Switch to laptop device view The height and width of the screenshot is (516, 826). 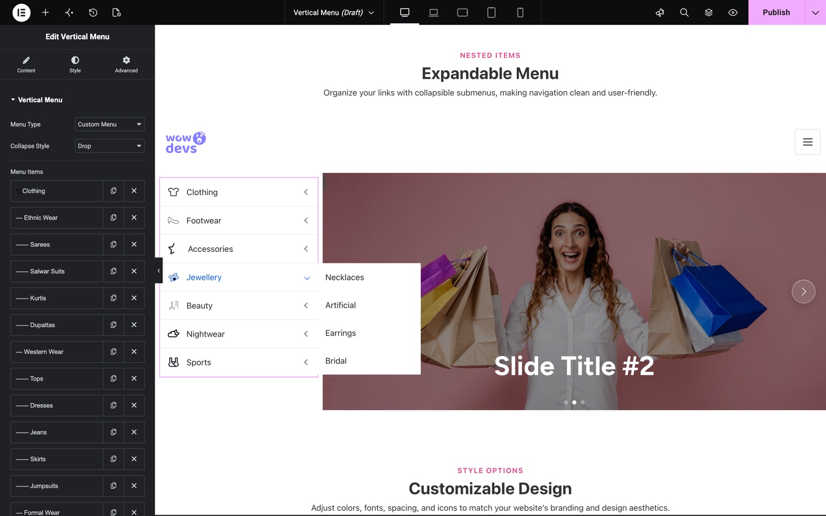tap(434, 12)
